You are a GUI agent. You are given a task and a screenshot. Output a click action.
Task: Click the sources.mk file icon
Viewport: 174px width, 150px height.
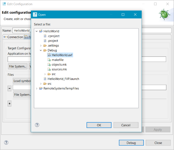49,69
